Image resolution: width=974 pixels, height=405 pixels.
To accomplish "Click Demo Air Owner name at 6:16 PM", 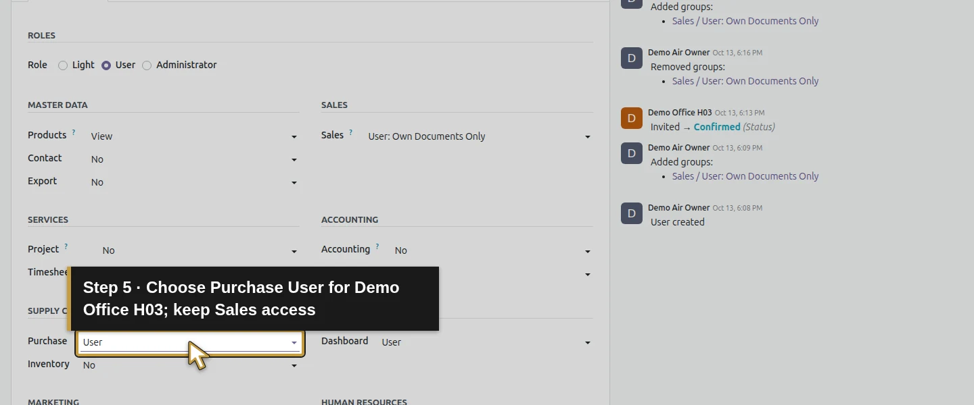I will click(x=679, y=53).
